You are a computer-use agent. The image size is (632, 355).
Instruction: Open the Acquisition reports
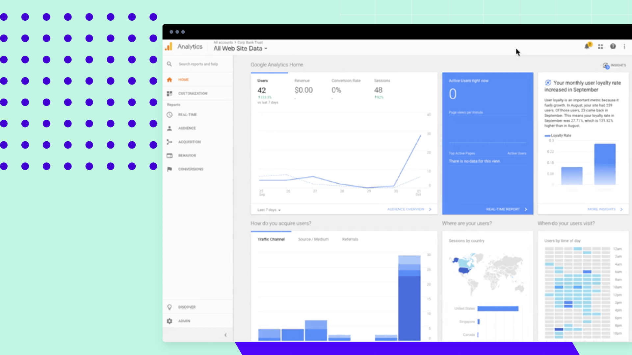pos(189,142)
